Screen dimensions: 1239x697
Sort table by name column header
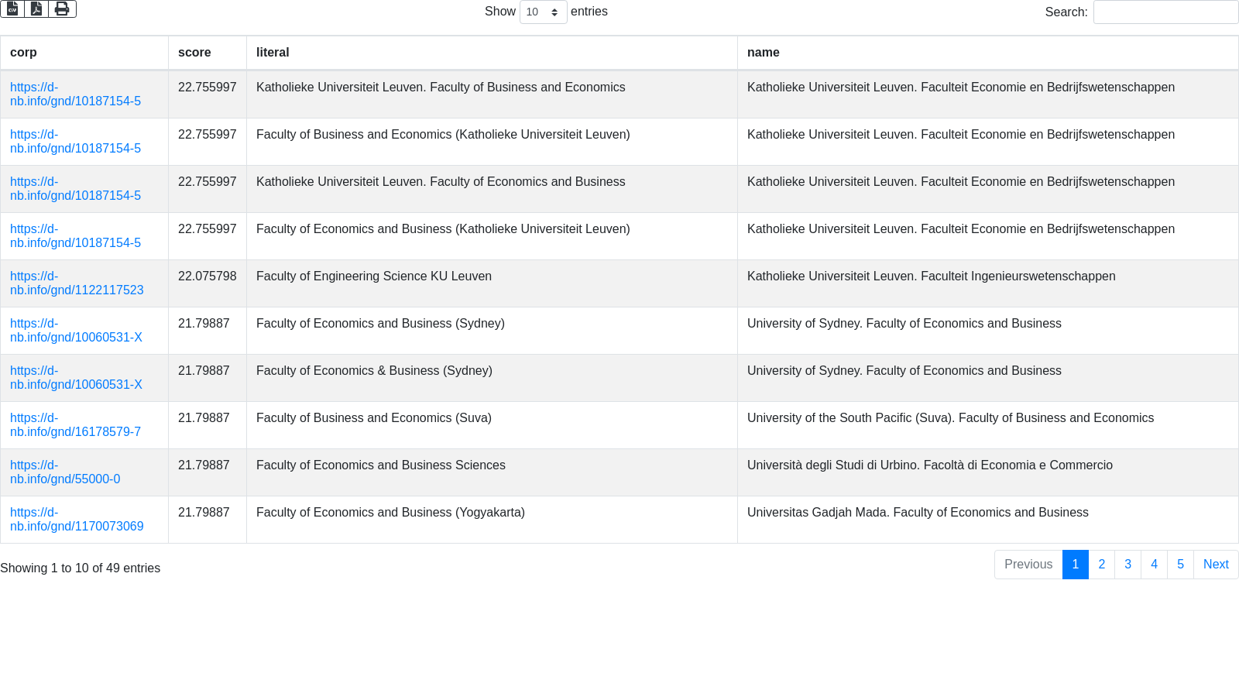coord(763,53)
